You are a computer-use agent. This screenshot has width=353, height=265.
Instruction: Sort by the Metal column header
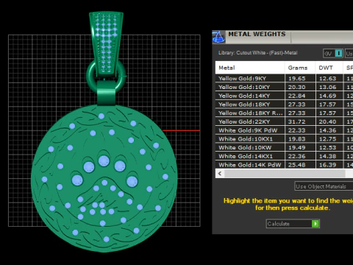click(250, 68)
